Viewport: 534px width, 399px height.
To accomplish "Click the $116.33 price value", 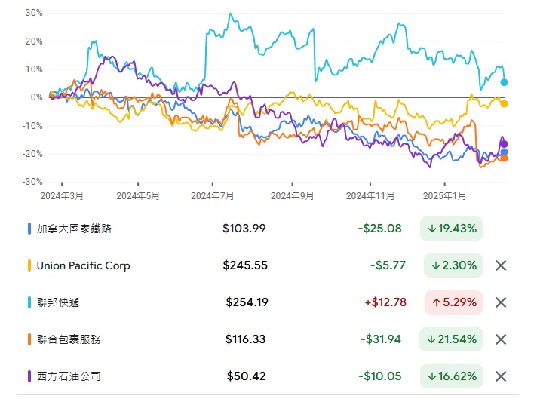I will 245,339.
